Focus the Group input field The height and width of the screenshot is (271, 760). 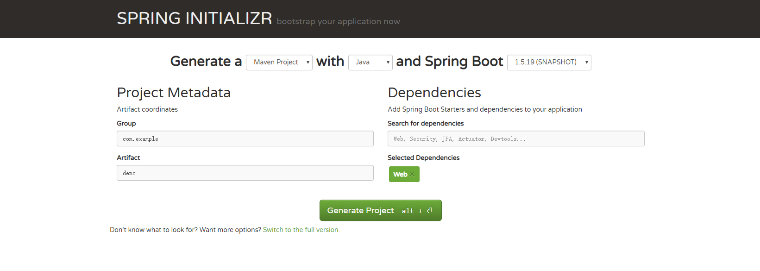[x=245, y=139]
